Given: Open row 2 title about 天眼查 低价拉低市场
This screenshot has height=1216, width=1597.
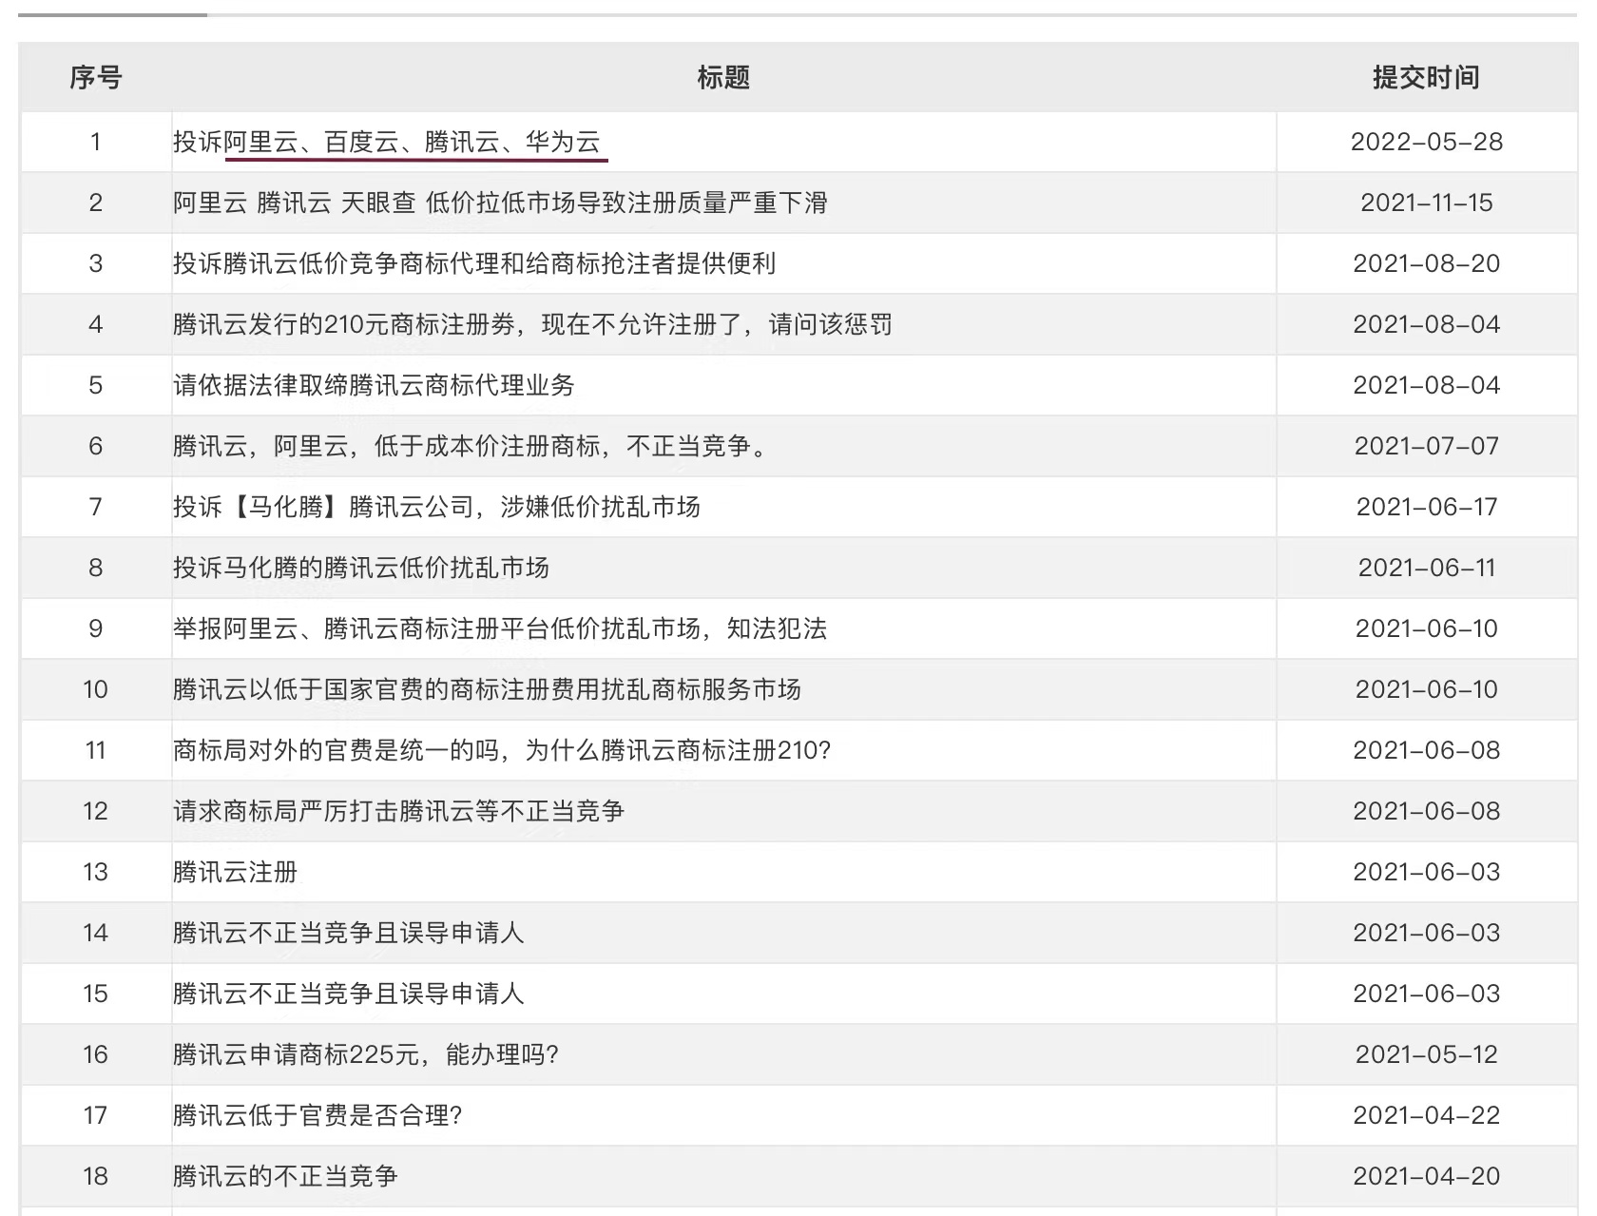Looking at the screenshot, I should [500, 203].
